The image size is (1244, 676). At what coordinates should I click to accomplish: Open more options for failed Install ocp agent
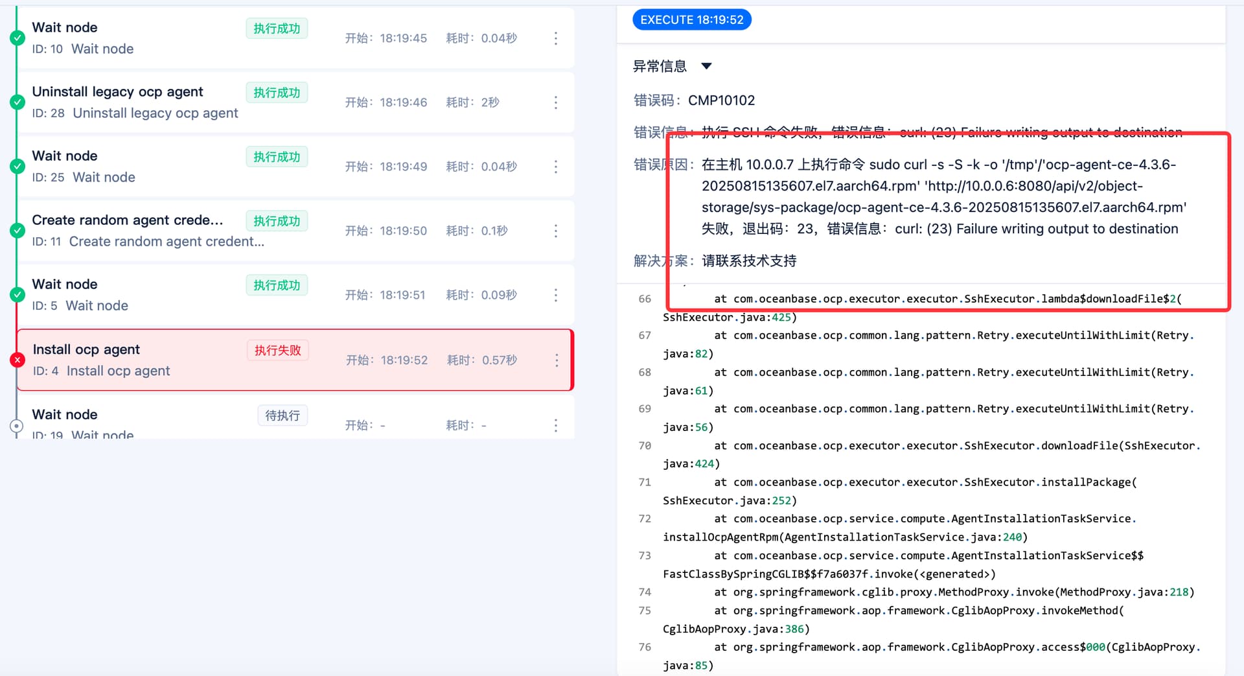[556, 360]
